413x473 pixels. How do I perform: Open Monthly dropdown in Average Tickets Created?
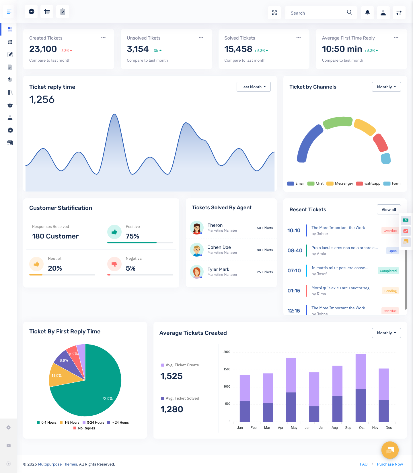(386, 333)
